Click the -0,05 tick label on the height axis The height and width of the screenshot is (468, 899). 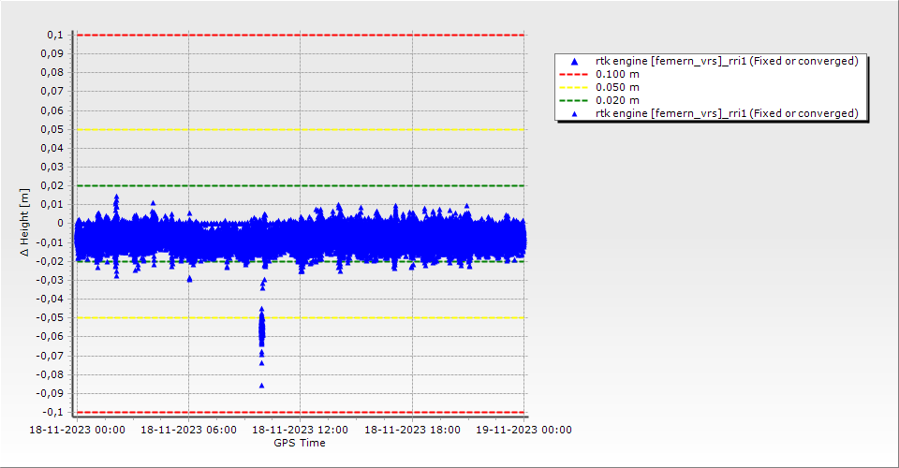(50, 318)
